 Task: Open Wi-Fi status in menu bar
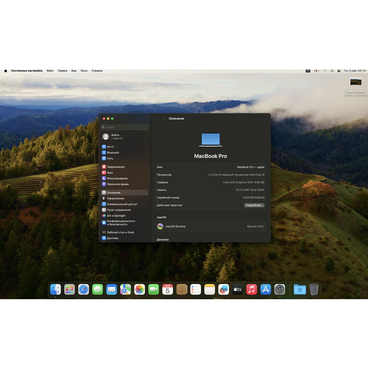(325, 71)
